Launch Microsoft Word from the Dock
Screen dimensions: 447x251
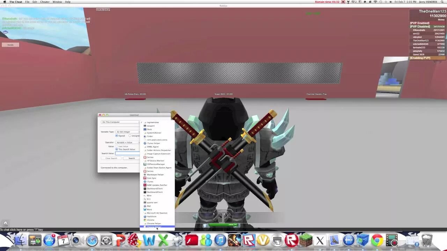click(x=149, y=241)
